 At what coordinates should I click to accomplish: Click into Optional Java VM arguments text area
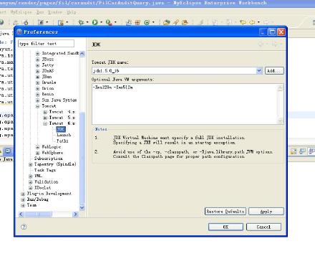pos(185,104)
